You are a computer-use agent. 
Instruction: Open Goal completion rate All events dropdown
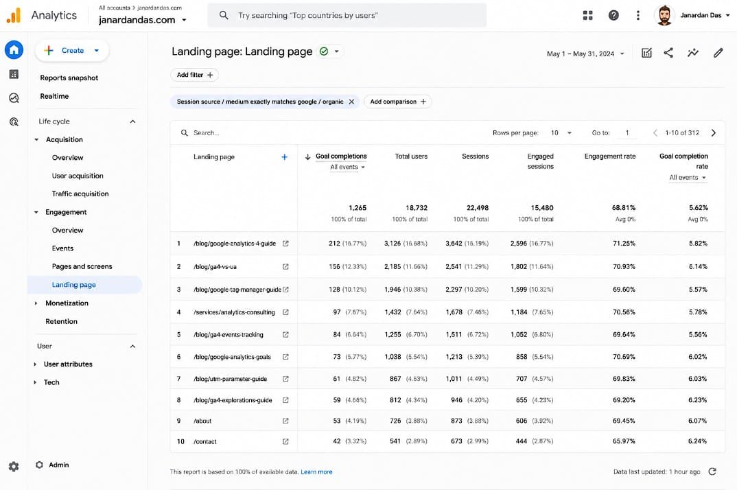[688, 177]
